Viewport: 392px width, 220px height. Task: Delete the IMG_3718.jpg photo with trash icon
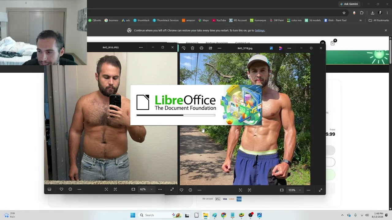[x=192, y=48]
